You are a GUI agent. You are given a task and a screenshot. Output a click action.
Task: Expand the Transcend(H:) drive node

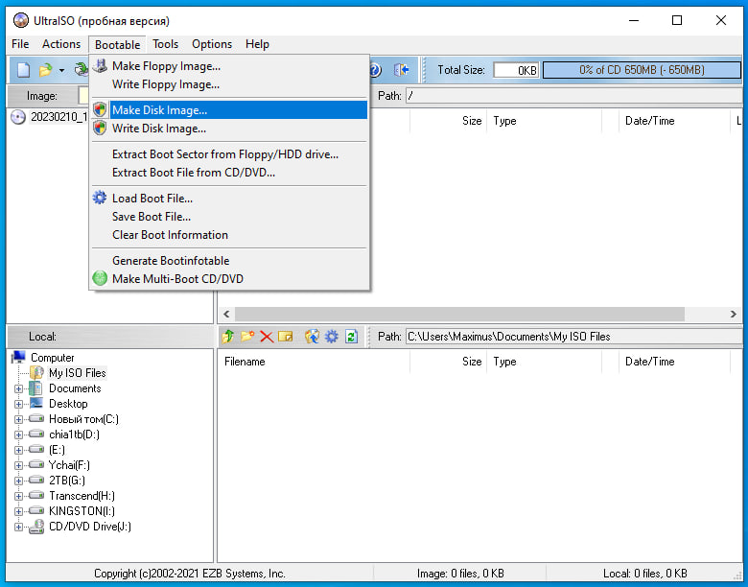pos(18,496)
